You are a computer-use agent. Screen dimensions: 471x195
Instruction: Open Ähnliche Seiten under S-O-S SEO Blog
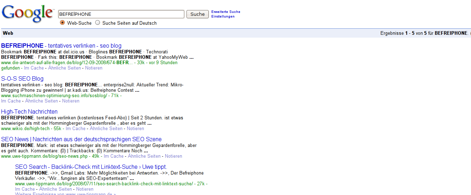41,101
